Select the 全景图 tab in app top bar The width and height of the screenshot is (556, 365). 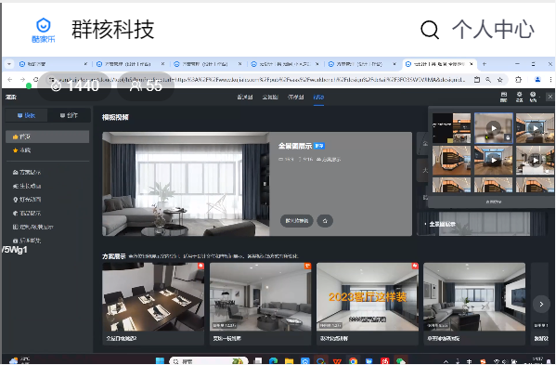[x=270, y=98]
